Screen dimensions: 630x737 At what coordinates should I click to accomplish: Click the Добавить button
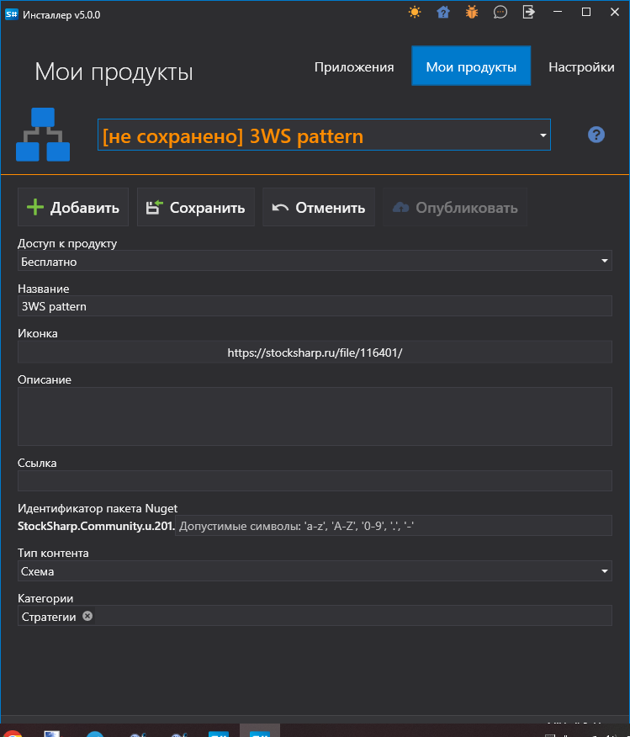pyautogui.click(x=73, y=207)
